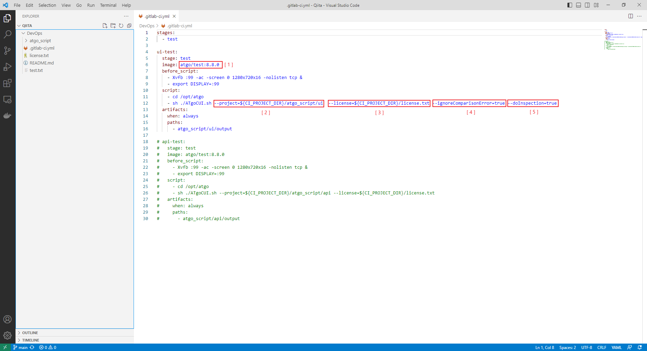
Task: Open the Selection menu
Action: tap(47, 5)
